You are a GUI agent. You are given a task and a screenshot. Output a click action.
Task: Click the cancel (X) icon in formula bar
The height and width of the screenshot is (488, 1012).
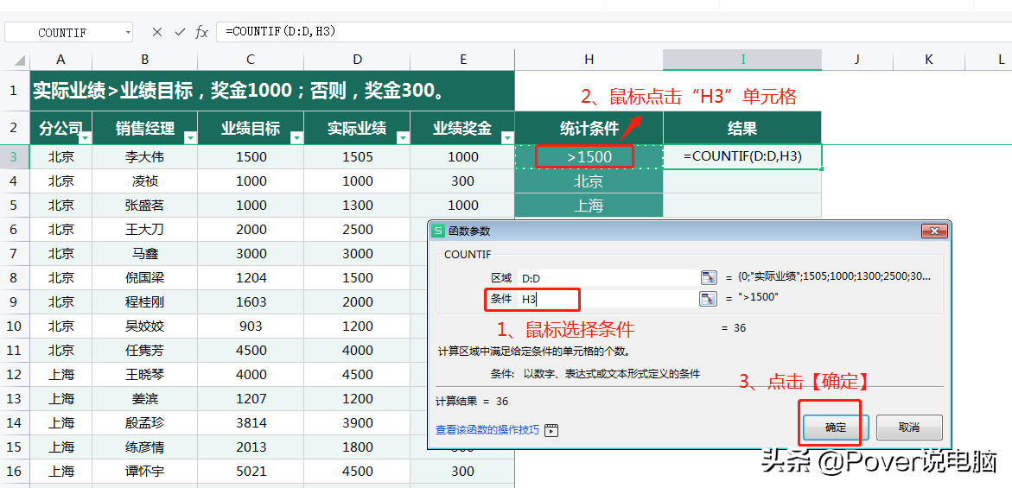click(x=156, y=32)
